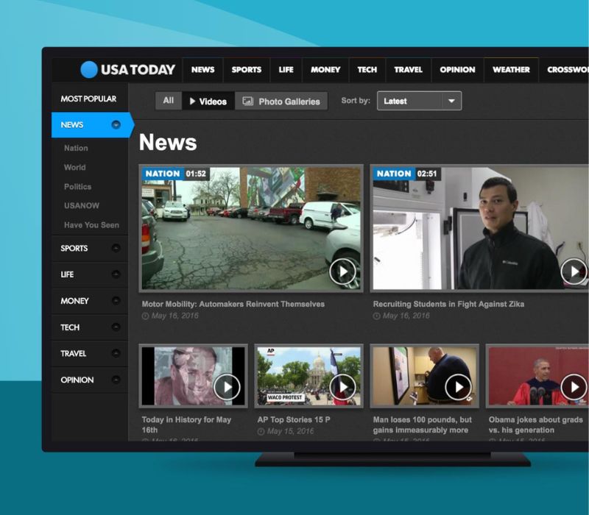
Task: Expand the Sports sidebar section arrow
Action: point(116,248)
